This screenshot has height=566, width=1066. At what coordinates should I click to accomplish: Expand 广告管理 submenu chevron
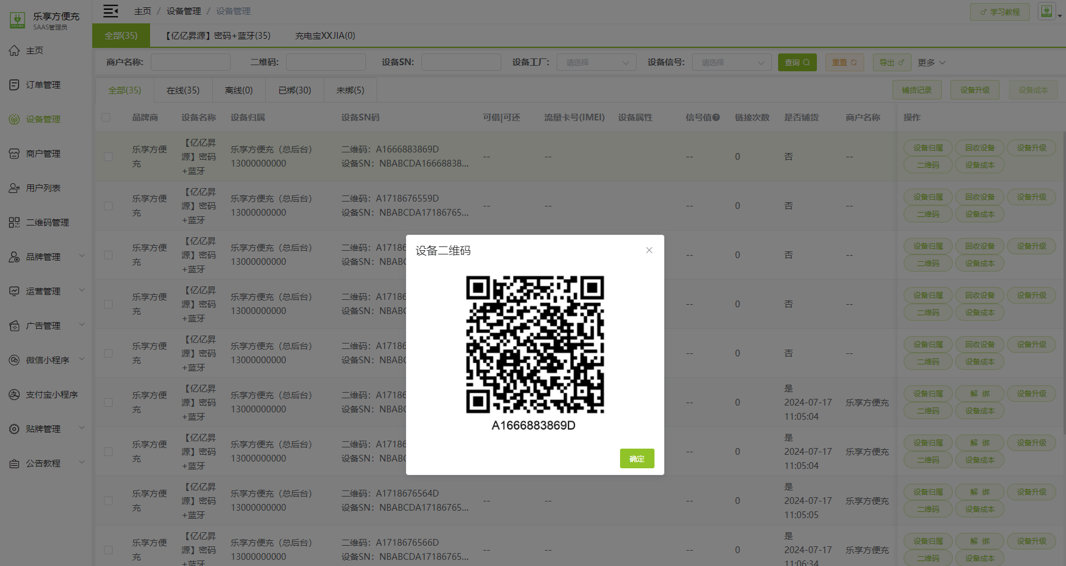(x=82, y=324)
